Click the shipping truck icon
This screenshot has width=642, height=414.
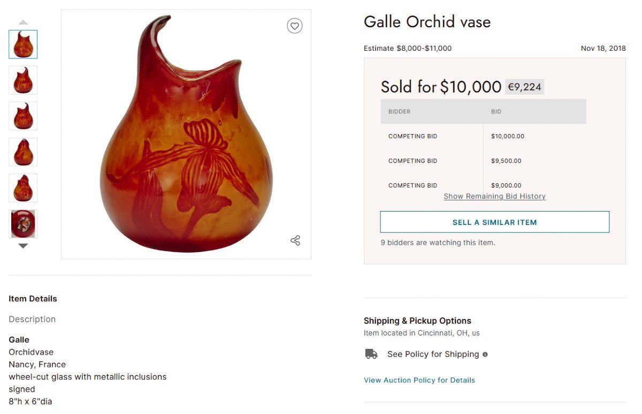[x=371, y=354]
